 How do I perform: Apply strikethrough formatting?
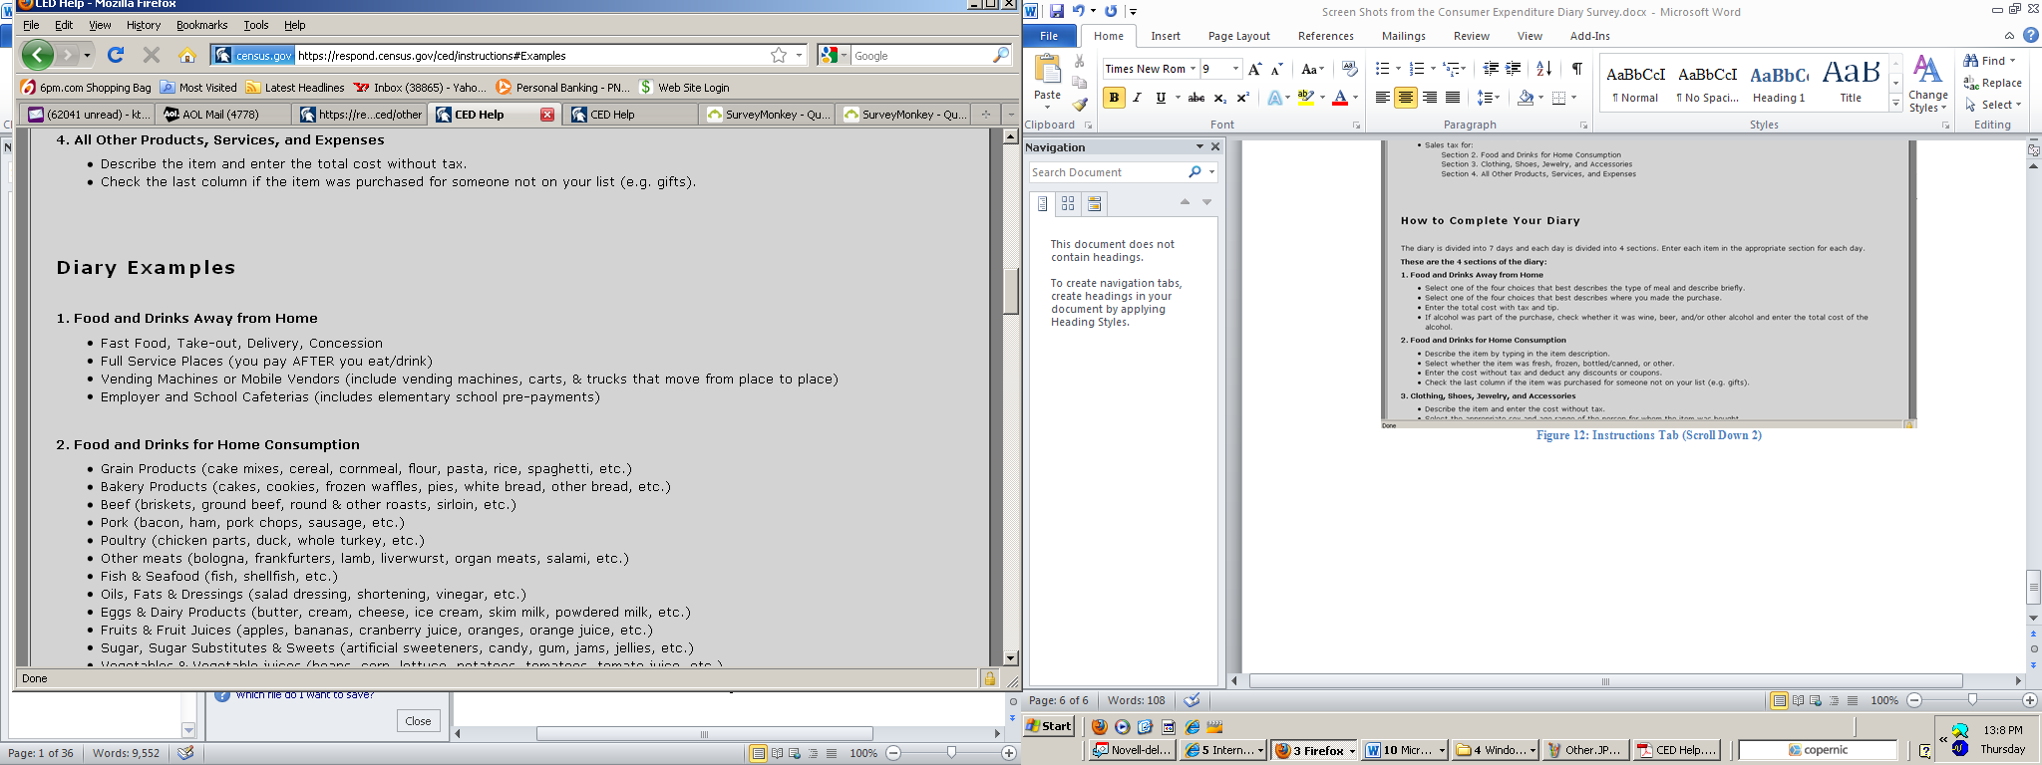(x=1196, y=98)
